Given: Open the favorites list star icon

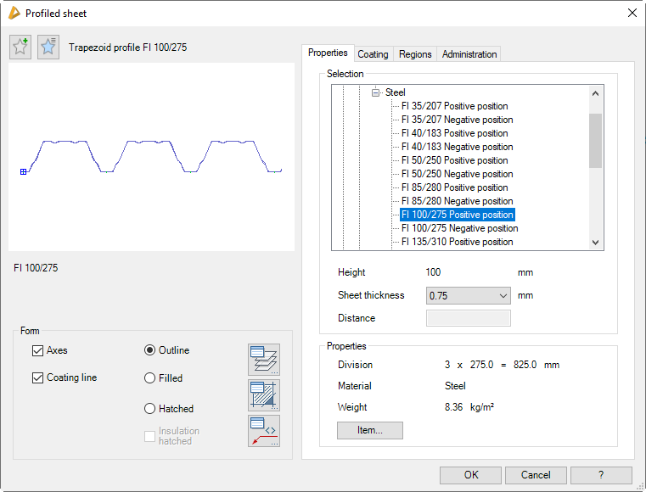Looking at the screenshot, I should tap(48, 48).
